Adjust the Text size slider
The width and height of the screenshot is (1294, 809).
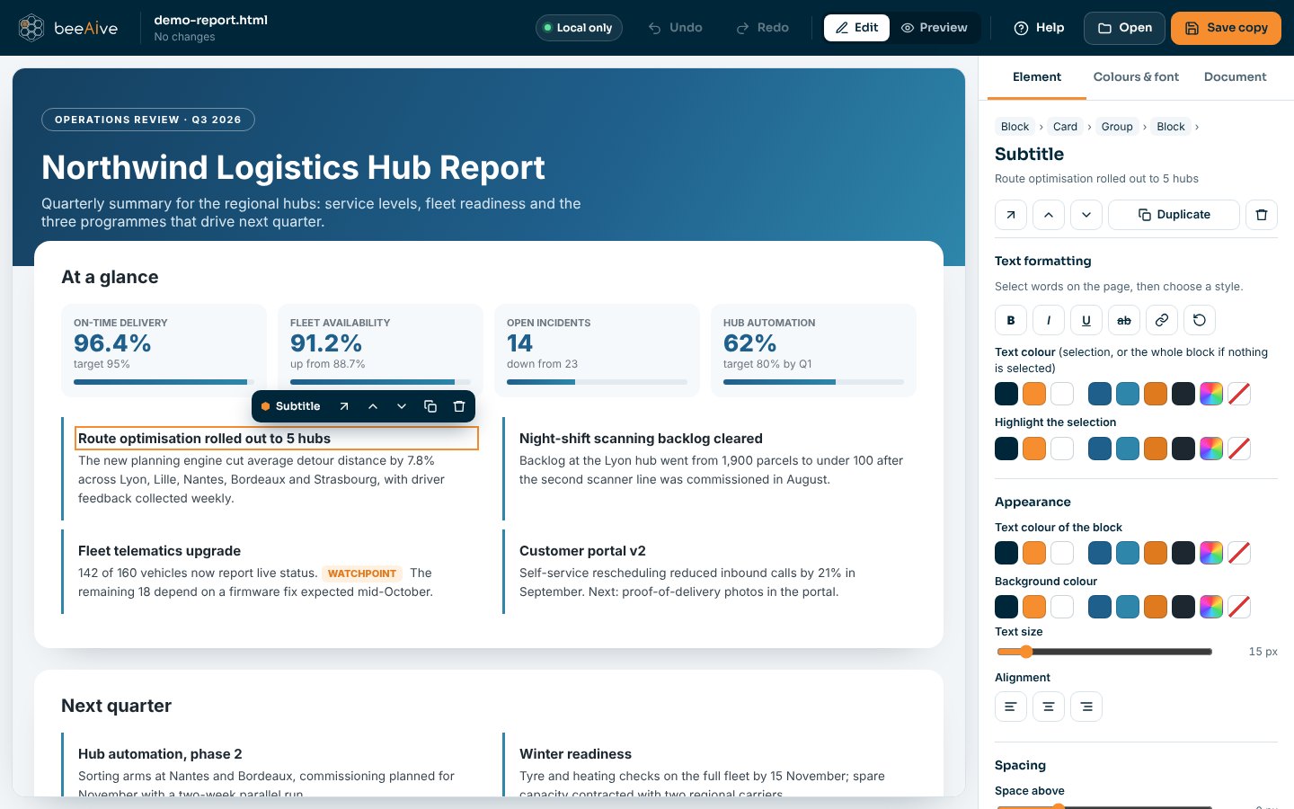tap(1104, 652)
